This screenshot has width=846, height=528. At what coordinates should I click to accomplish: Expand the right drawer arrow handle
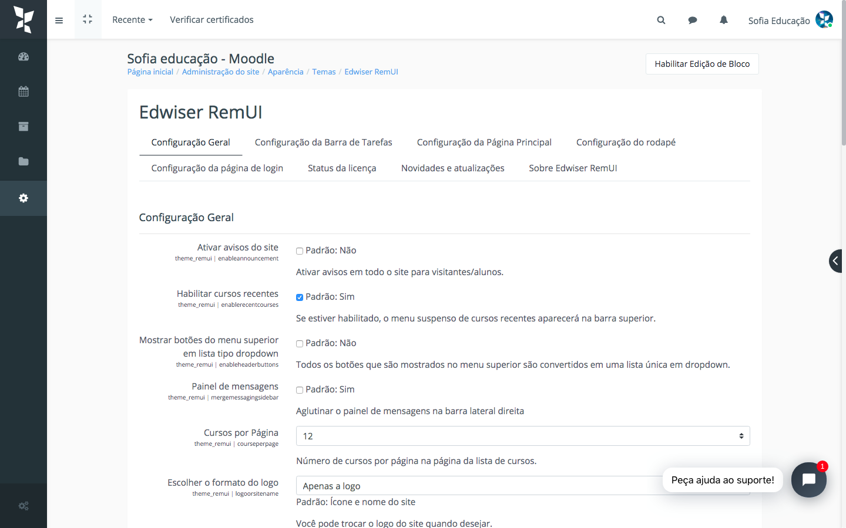pyautogui.click(x=835, y=261)
